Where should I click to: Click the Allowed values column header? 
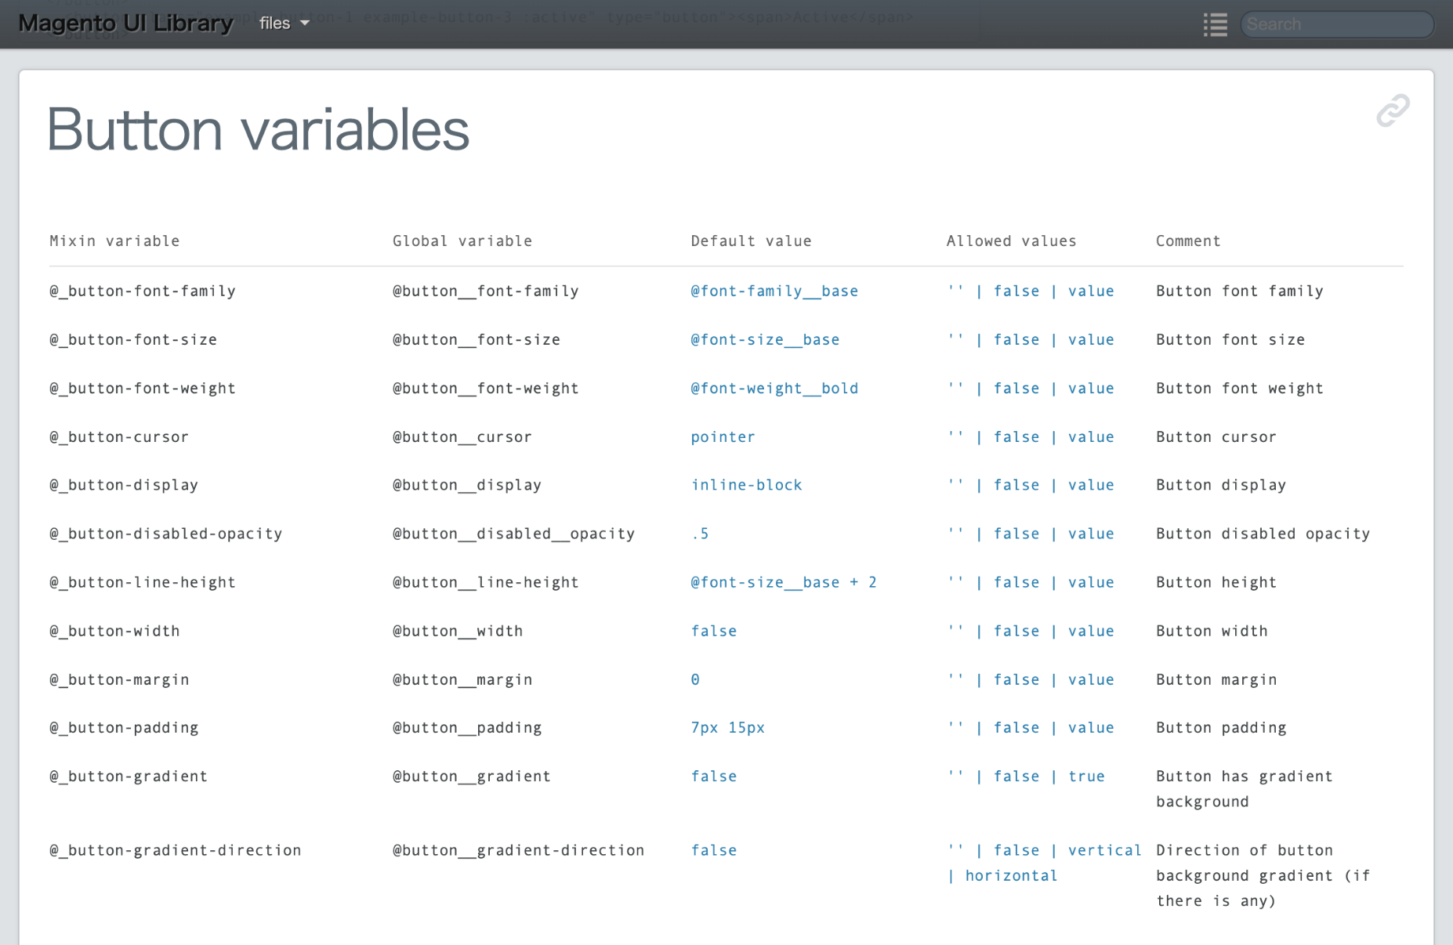[x=1011, y=241]
